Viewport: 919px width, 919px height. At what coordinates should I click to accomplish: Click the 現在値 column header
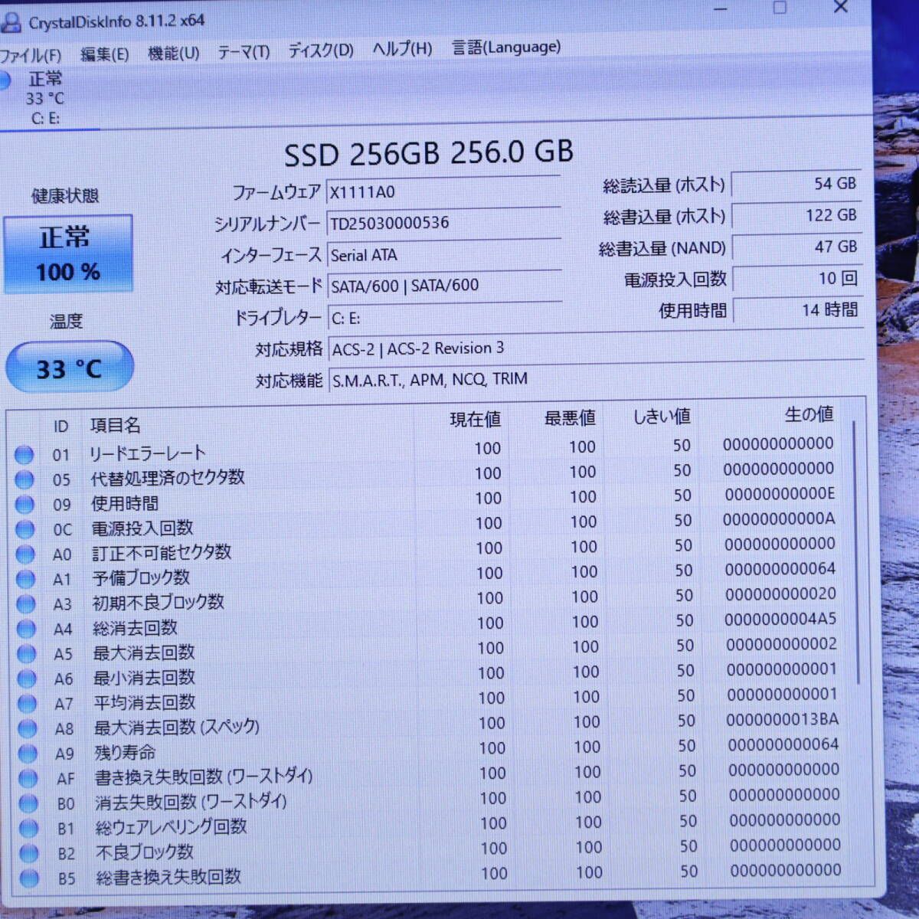coord(475,420)
